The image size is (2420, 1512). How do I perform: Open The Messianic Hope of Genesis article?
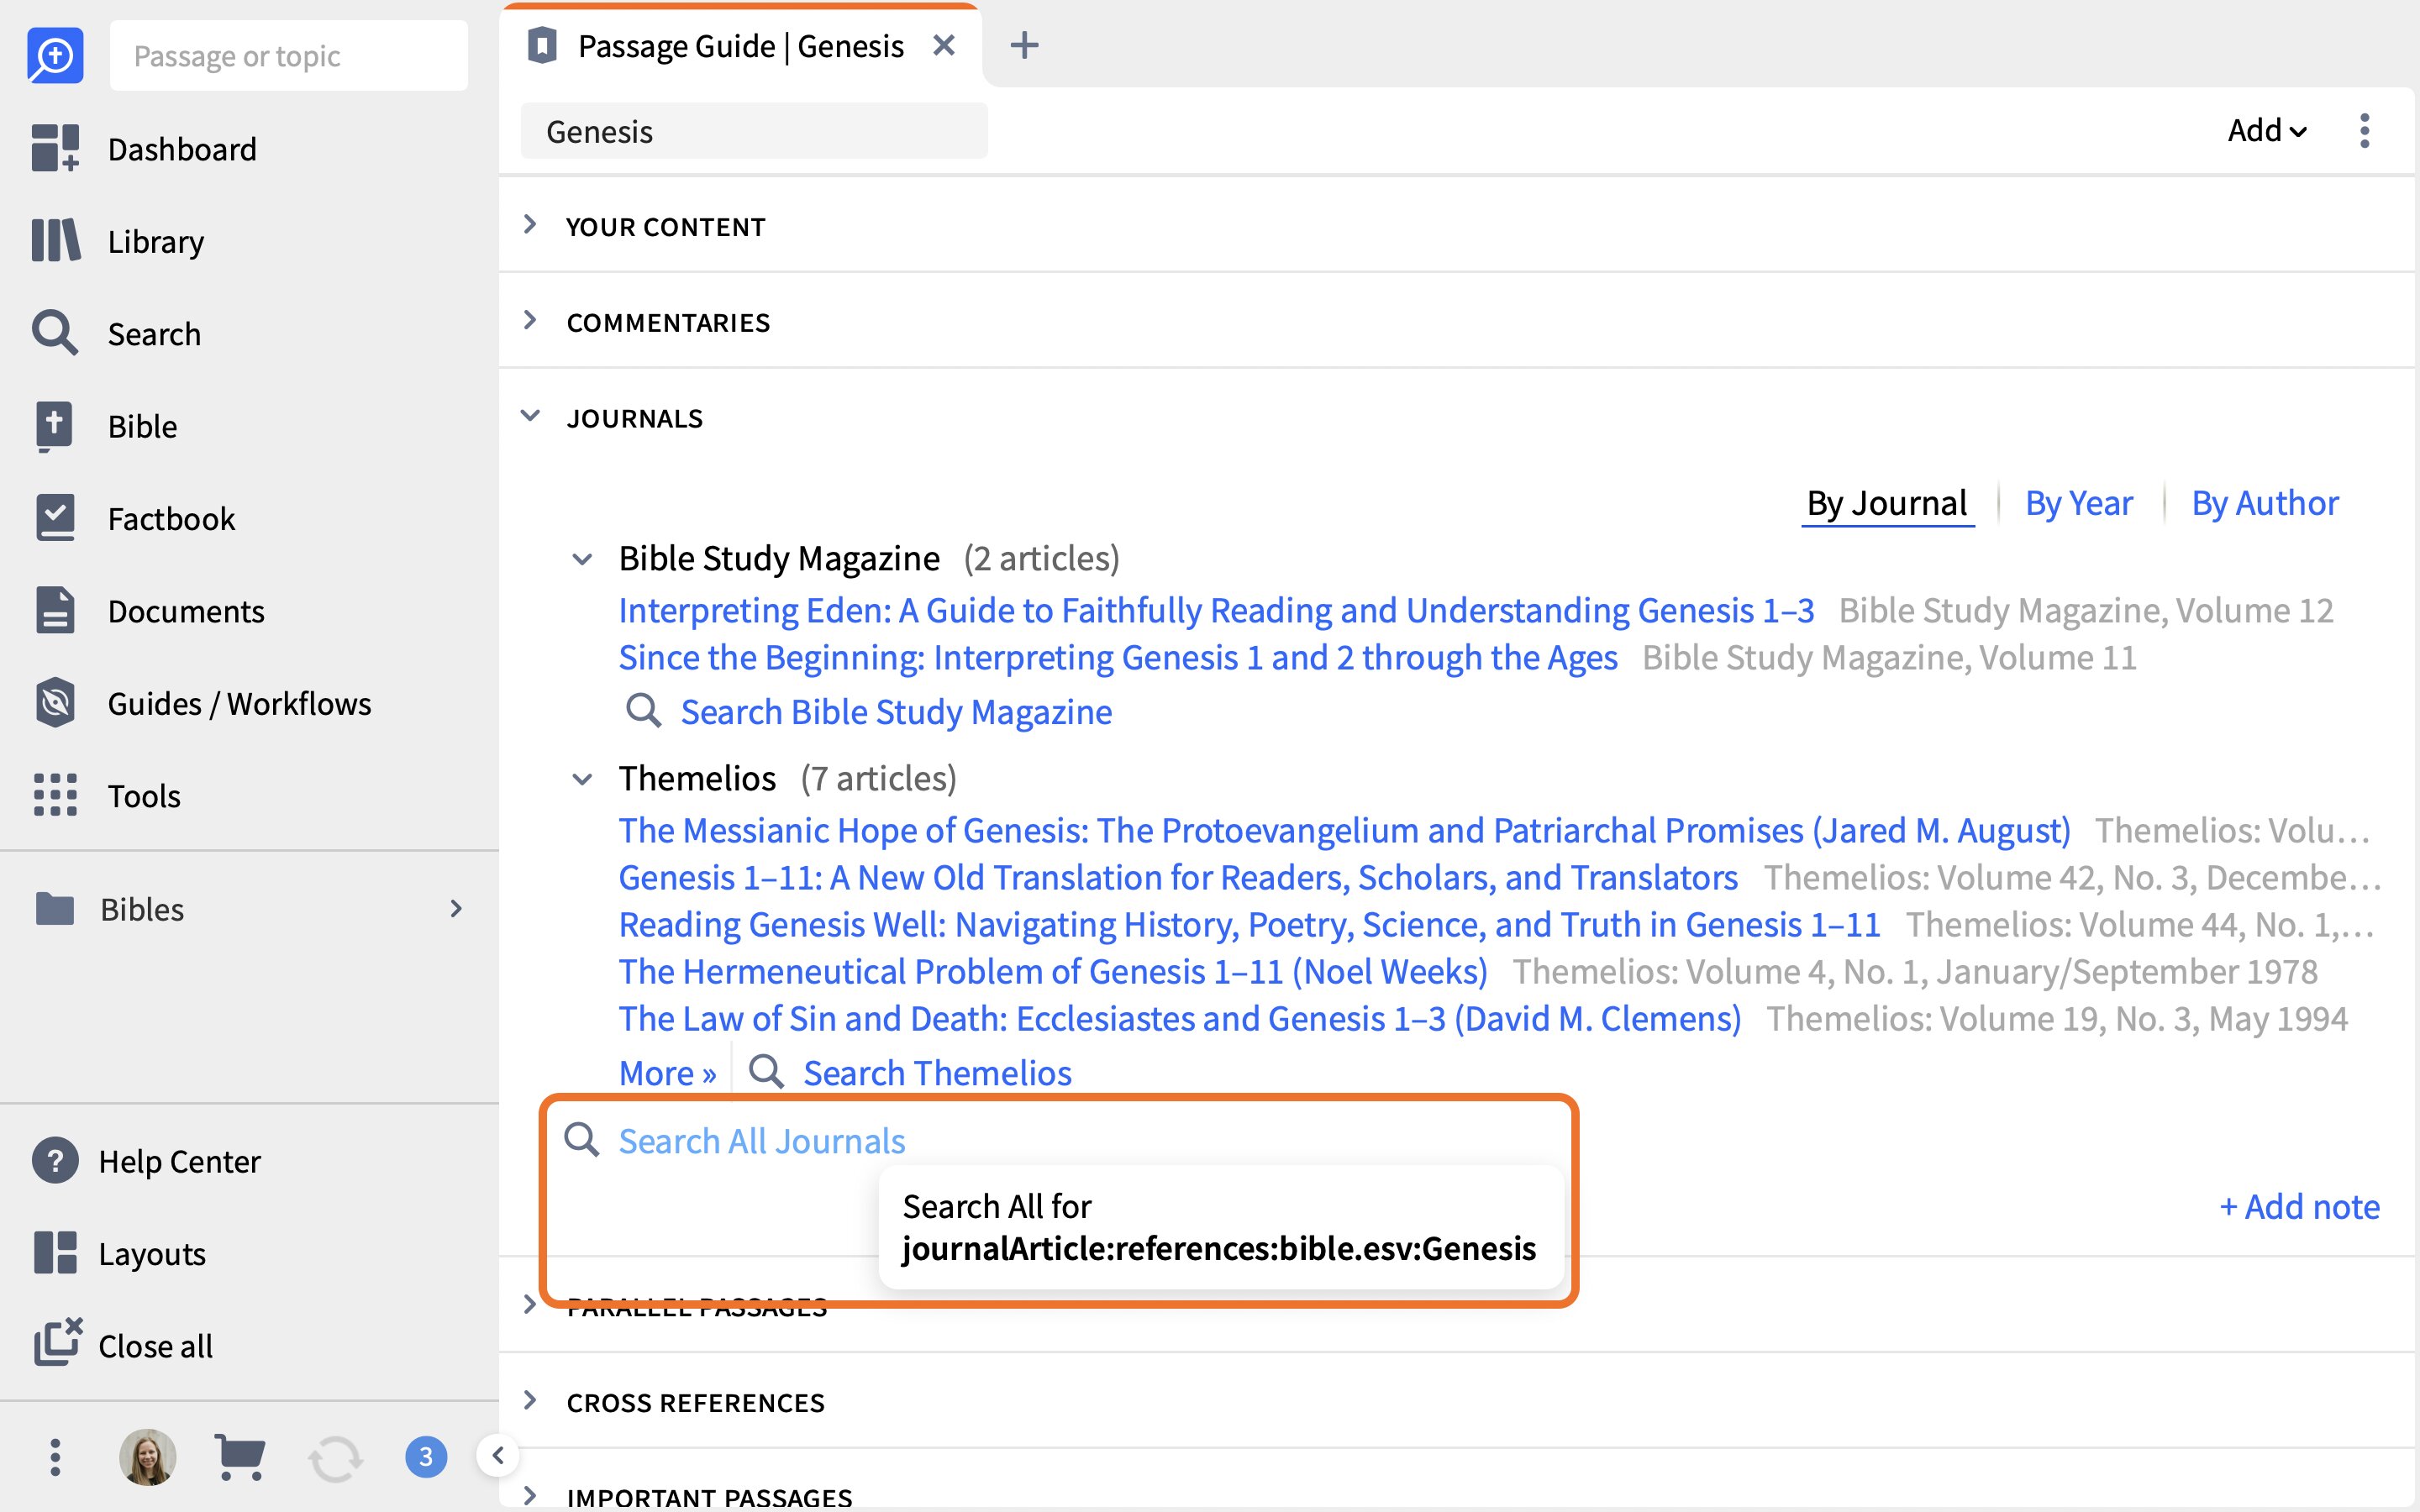pos(1344,830)
